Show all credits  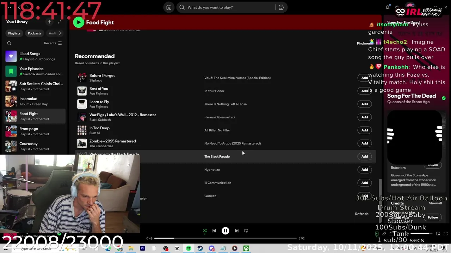[x=435, y=203]
